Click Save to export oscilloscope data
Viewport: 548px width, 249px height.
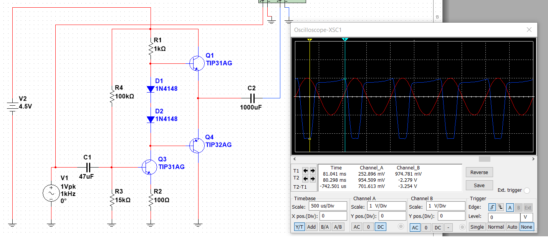point(479,185)
